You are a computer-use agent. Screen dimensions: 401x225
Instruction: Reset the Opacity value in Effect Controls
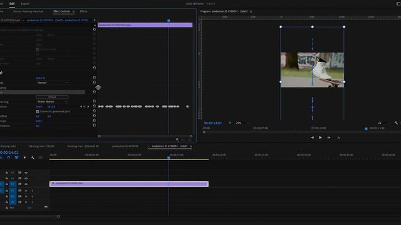click(x=94, y=77)
